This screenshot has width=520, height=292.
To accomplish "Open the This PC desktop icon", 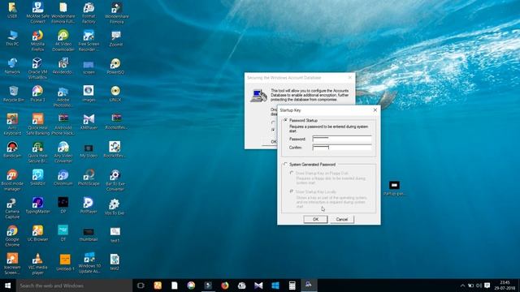I will pyautogui.click(x=12, y=38).
